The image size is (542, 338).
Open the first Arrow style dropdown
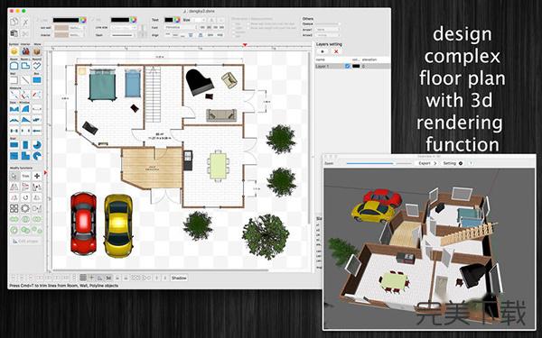327,30
